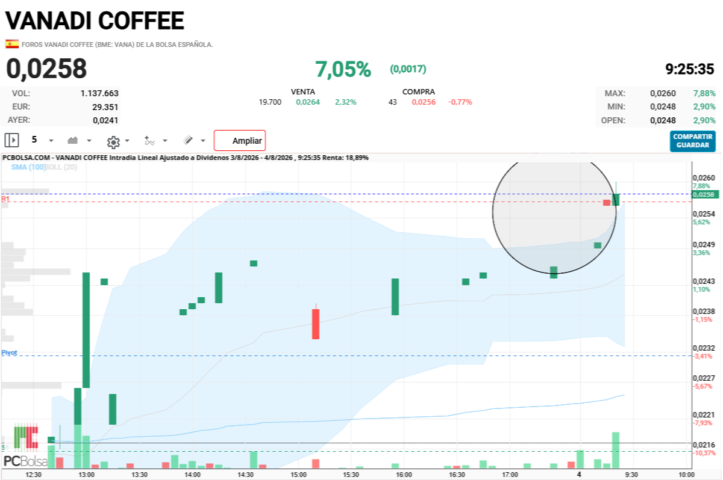723x480 pixels.
Task: Click the Compartir Guardar button
Action: point(692,141)
